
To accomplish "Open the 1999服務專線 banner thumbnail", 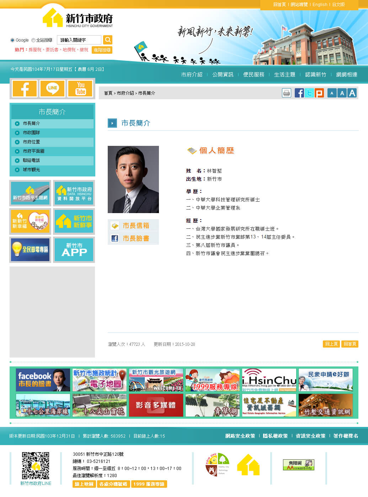I will click(212, 380).
